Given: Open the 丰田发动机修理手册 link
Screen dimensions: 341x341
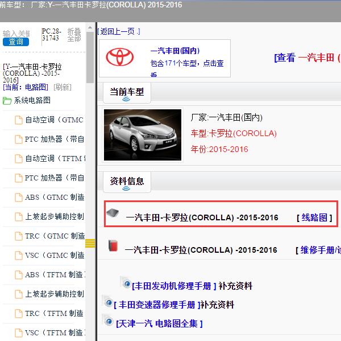Looking at the screenshot, I should click(x=174, y=286).
